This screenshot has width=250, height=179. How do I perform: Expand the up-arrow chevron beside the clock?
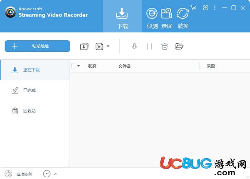pyautogui.click(x=56, y=174)
